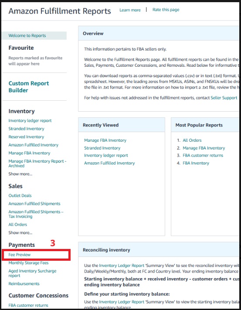Open Manage FBA Inventory in sidebar

click(x=29, y=153)
